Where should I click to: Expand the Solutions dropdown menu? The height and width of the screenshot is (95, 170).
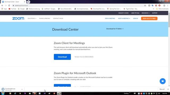pyautogui.click(x=32, y=18)
